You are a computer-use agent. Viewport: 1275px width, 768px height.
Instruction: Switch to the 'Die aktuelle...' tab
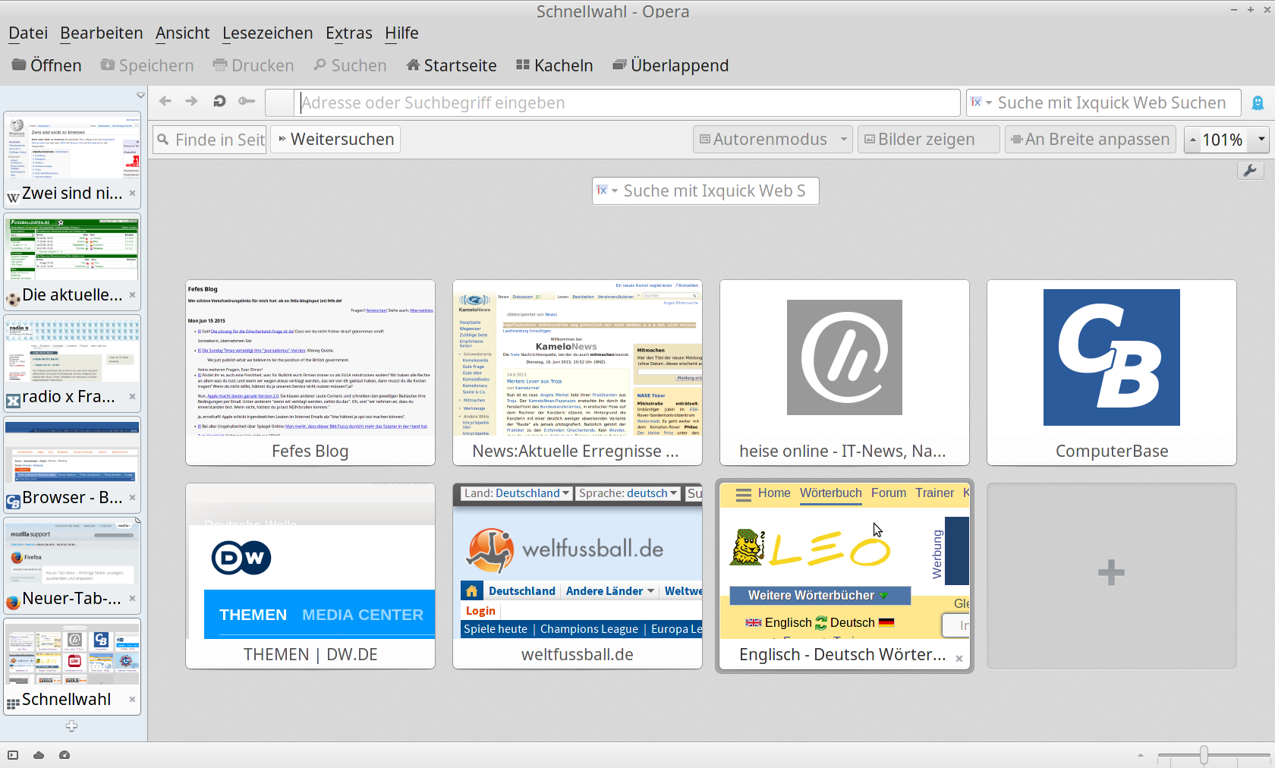[71, 260]
